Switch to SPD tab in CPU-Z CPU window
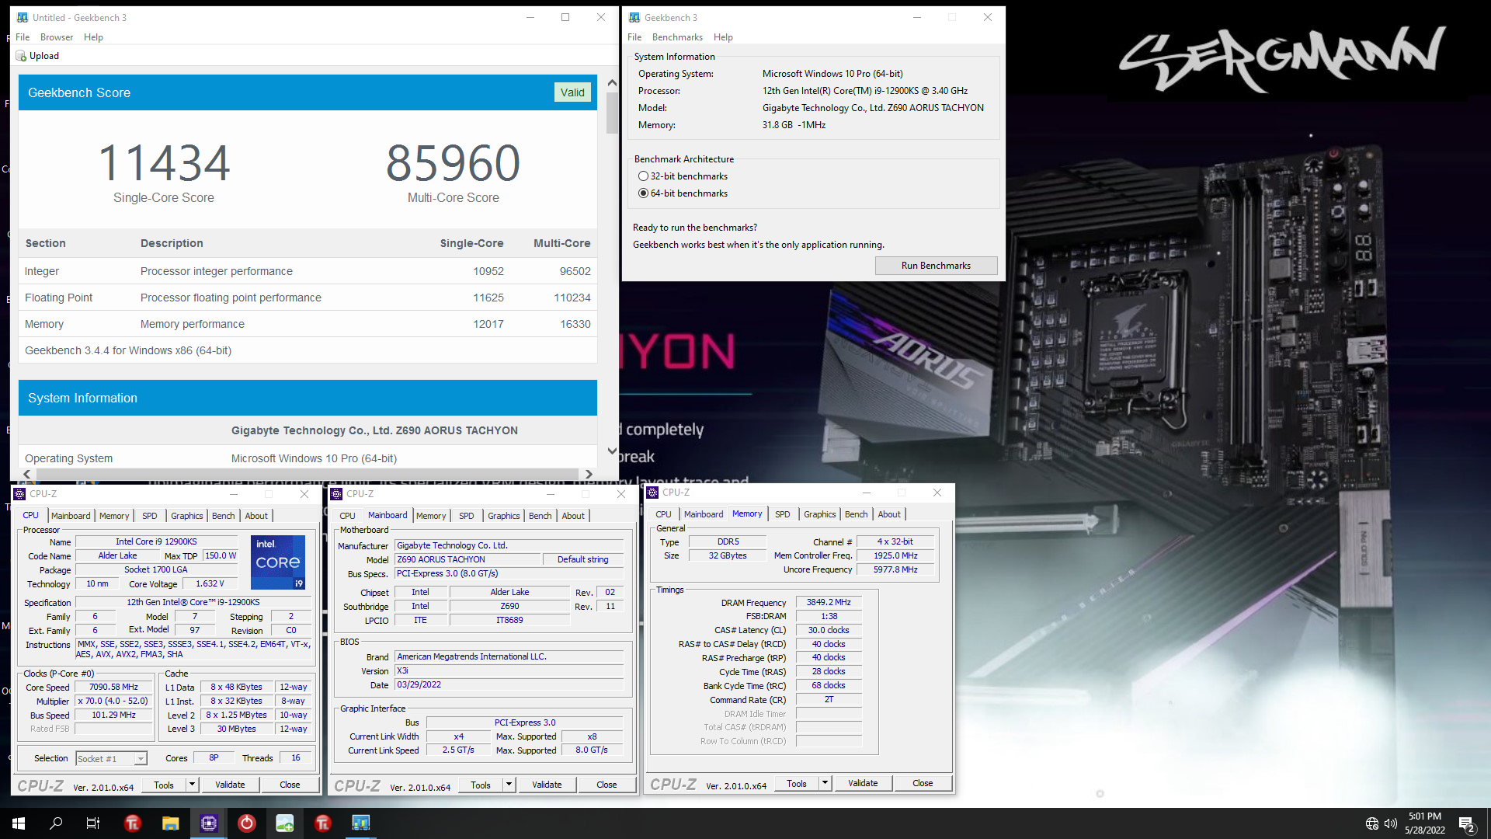This screenshot has width=1491, height=839. pos(150,516)
